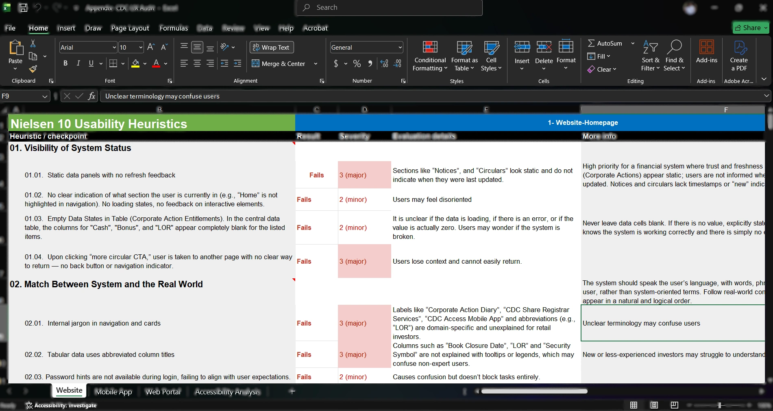Viewport: 773px width, 411px height.
Task: Toggle Italic formatting
Action: (78, 63)
